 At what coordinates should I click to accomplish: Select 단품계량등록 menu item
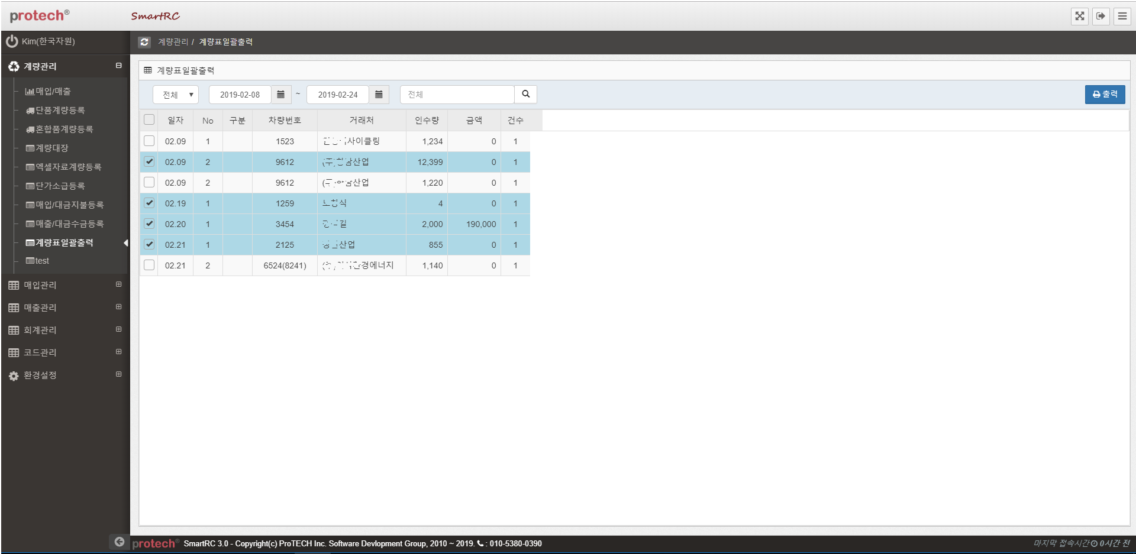tap(60, 111)
